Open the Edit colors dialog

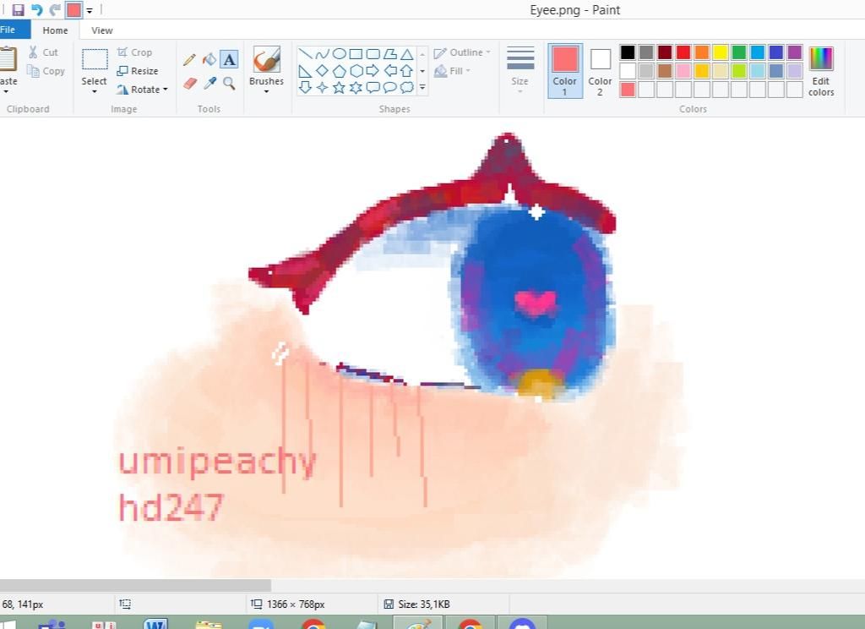pos(821,71)
